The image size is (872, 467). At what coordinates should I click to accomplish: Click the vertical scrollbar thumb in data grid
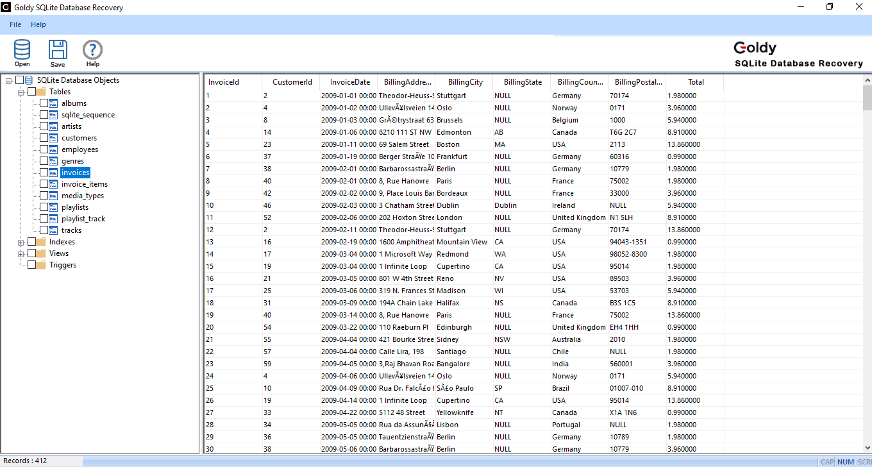click(867, 98)
